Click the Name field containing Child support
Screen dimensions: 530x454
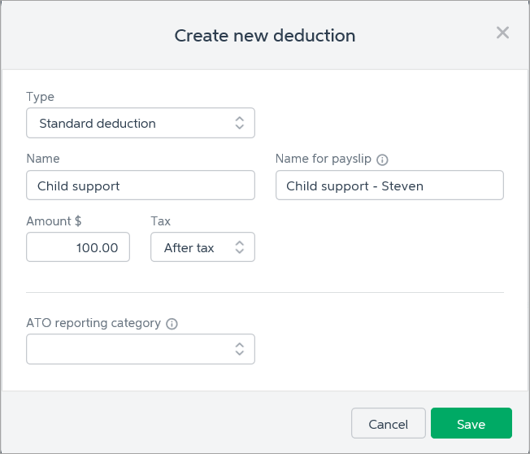click(x=141, y=185)
